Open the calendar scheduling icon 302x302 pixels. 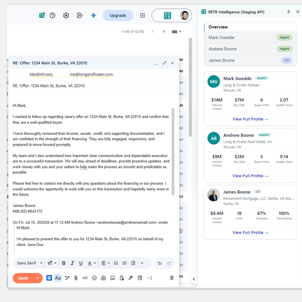[x=140, y=278]
